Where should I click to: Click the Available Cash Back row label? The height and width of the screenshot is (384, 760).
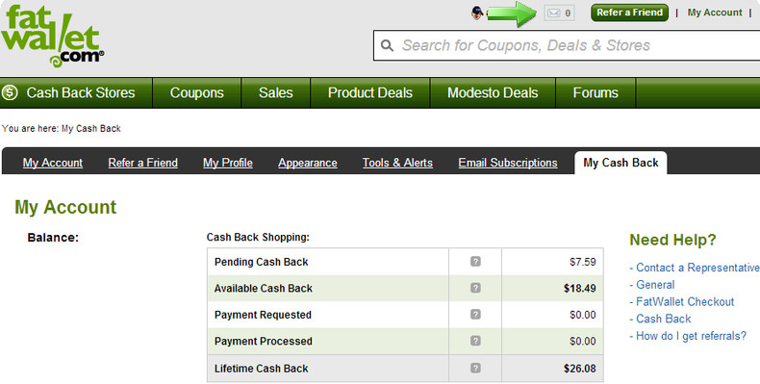click(x=264, y=288)
